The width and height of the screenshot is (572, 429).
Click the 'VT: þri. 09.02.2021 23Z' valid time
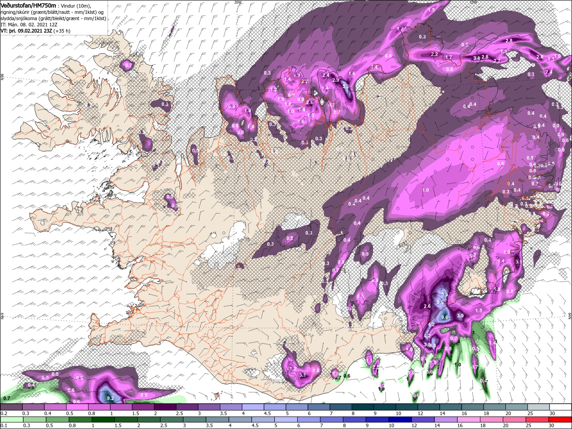(x=26, y=31)
